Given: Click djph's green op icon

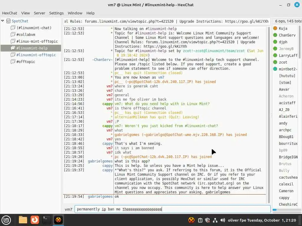Looking at the screenshot, I should pyautogui.click(x=275, y=42).
